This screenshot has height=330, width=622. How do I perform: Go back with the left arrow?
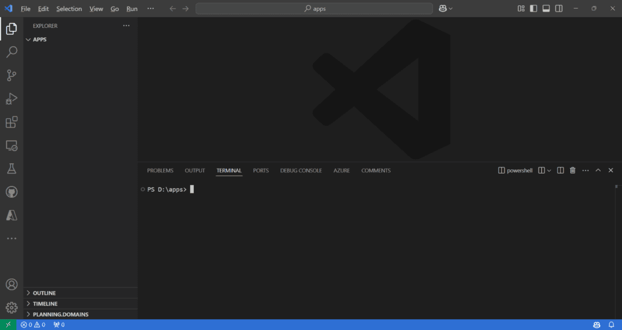click(173, 8)
